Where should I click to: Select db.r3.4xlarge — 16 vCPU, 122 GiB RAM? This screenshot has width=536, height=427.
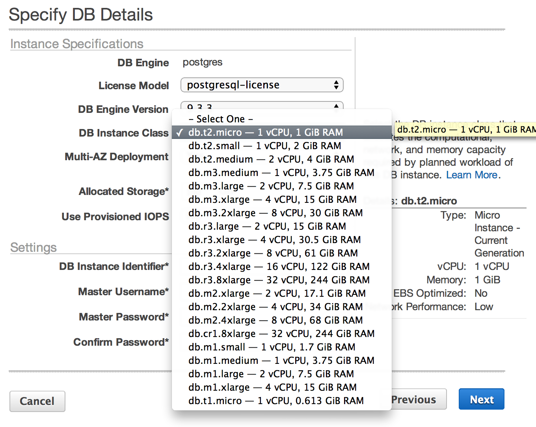click(281, 266)
